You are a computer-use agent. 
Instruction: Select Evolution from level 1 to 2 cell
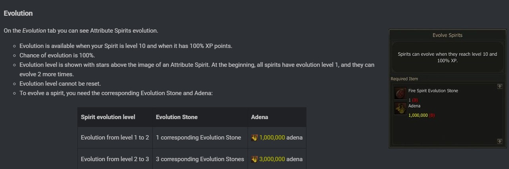115,138
